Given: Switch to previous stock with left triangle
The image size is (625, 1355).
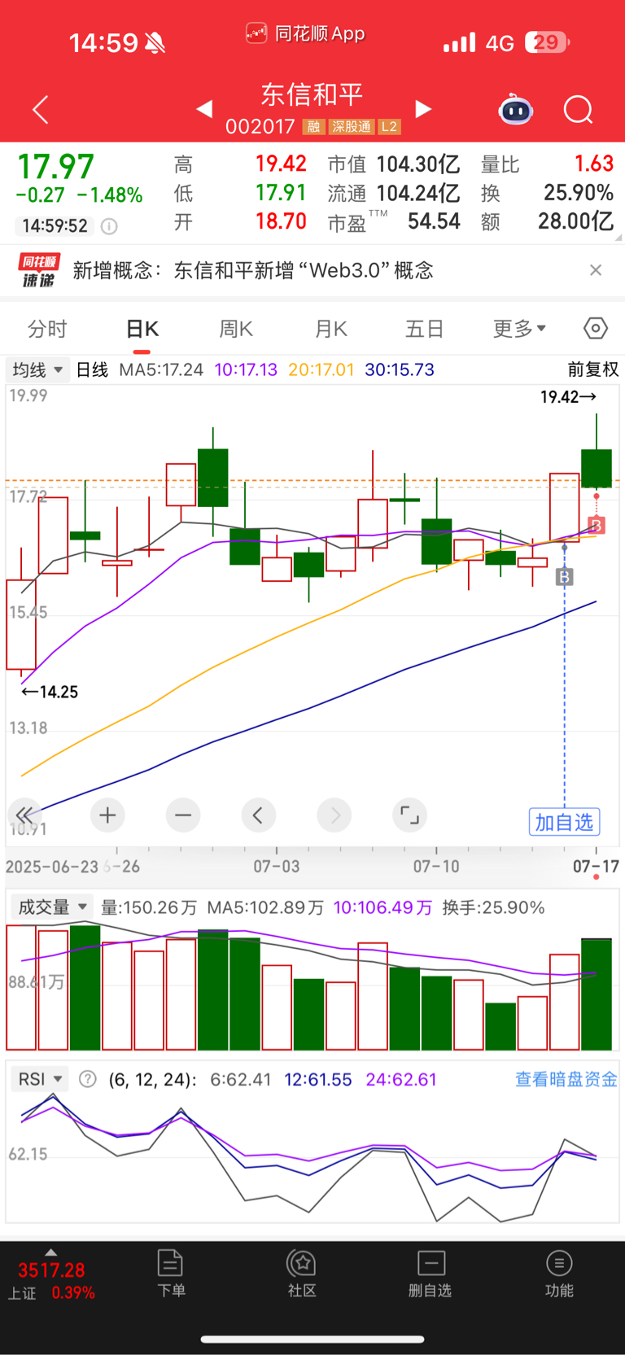Looking at the screenshot, I should click(204, 109).
